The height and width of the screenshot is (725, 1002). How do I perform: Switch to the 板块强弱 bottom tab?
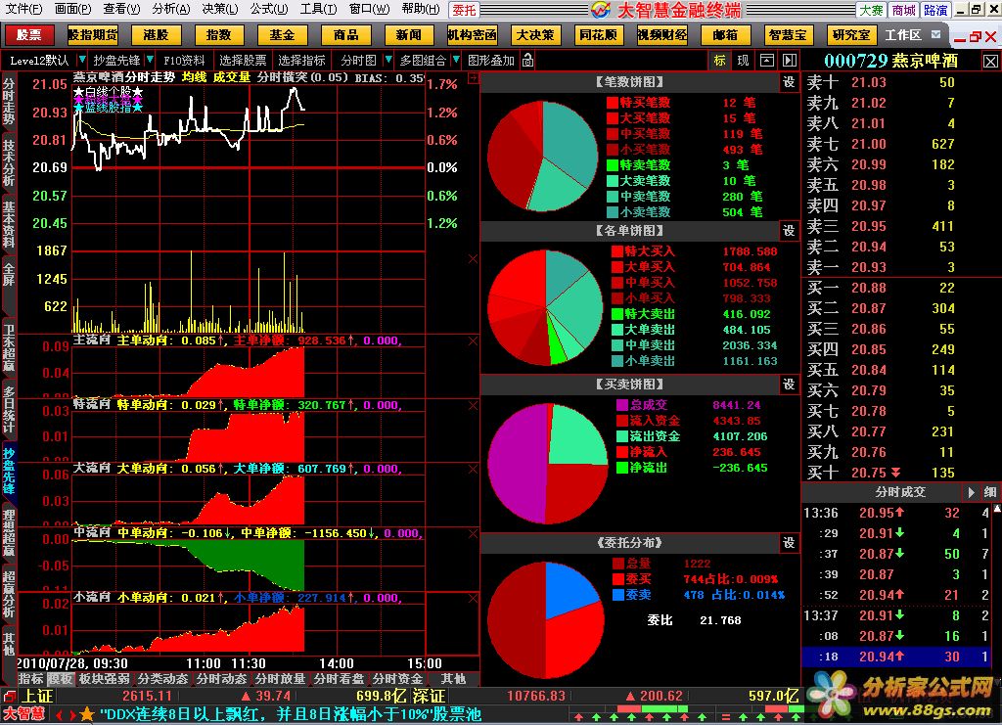click(104, 678)
